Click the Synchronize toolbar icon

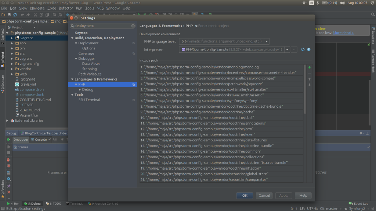15,15
